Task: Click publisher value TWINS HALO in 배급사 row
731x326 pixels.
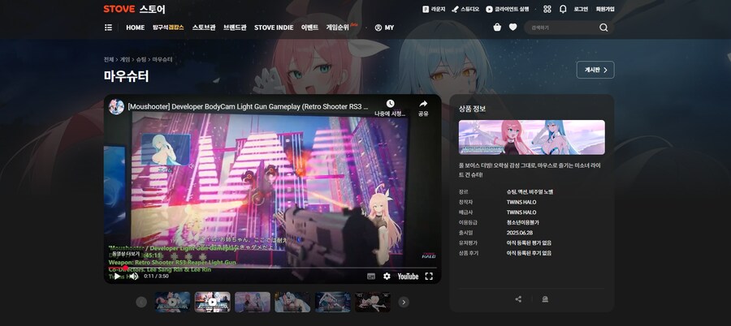Action: click(x=521, y=212)
